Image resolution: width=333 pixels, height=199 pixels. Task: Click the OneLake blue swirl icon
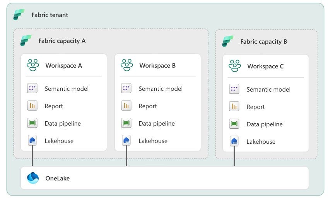point(33,178)
